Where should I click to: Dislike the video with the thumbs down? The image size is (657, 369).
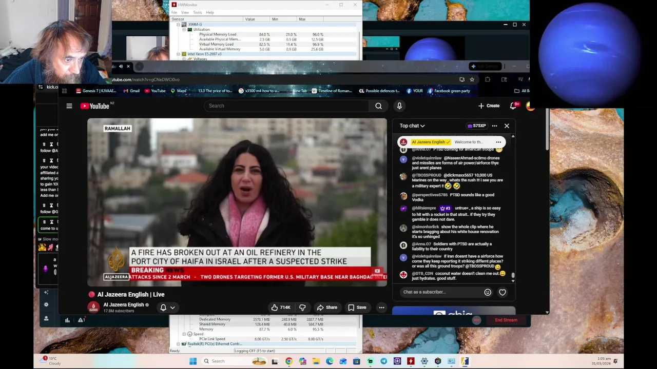[302, 307]
